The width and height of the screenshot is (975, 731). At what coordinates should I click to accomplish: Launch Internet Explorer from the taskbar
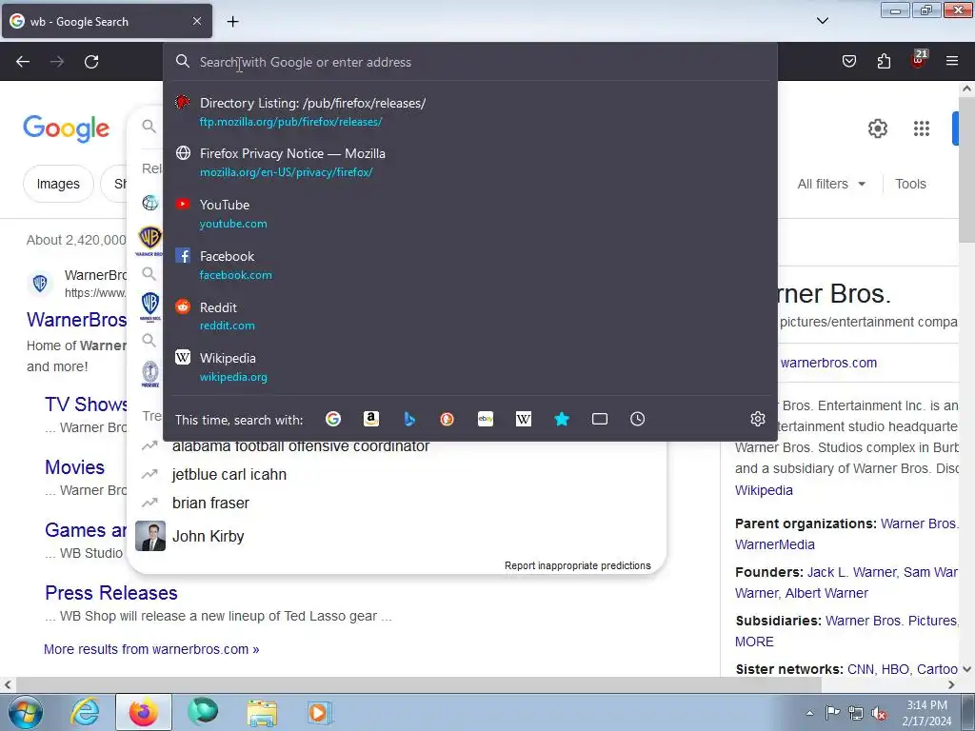85,712
